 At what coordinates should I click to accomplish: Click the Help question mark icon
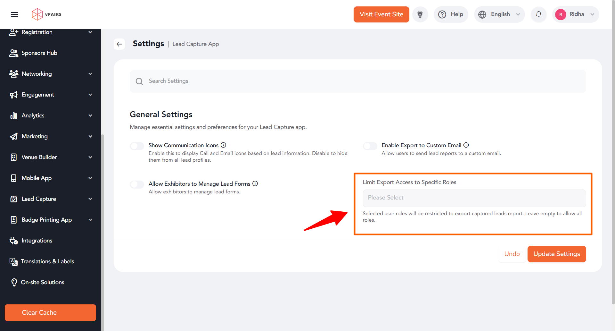pyautogui.click(x=442, y=14)
